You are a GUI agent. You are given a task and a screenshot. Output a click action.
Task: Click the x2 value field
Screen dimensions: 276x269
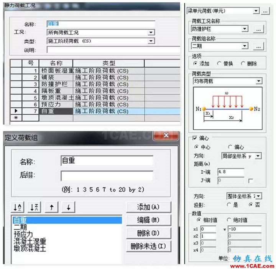pos(208,236)
